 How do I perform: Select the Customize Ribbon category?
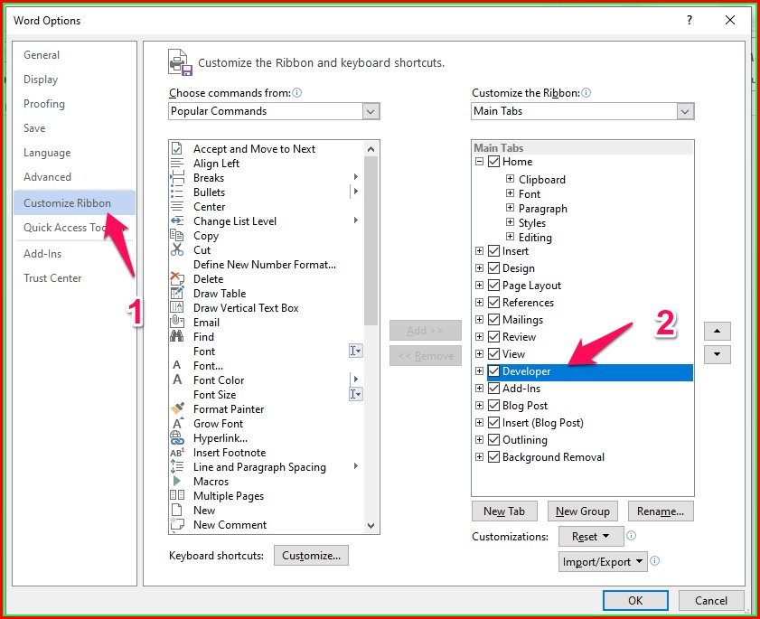coord(74,202)
